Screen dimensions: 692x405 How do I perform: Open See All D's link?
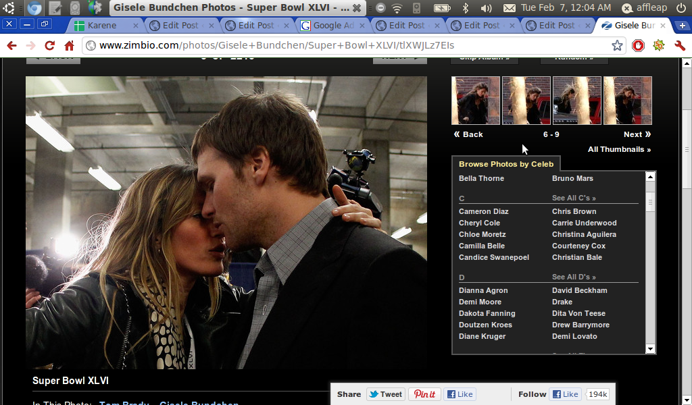[x=574, y=277]
